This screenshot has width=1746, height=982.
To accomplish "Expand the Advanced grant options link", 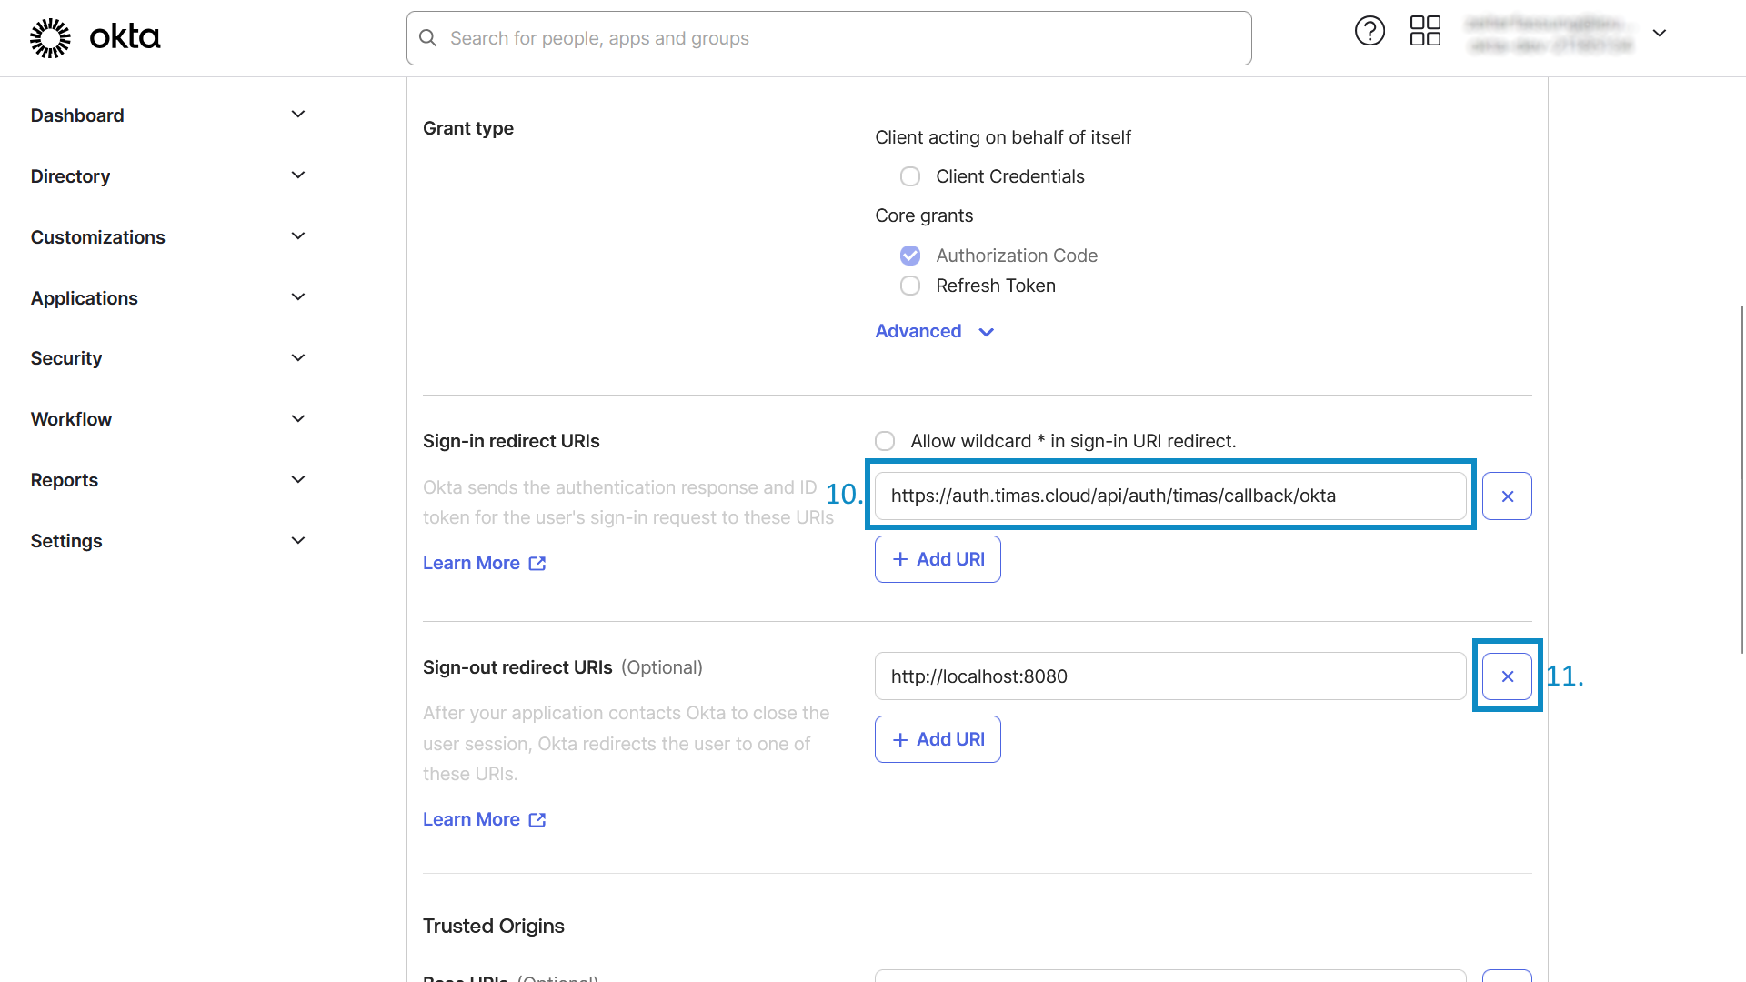I will pos(935,331).
